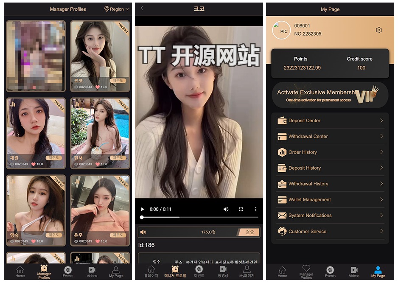Select highlighted My Page tab, right screen
Image resolution: width=398 pixels, height=283 pixels.
[378, 272]
